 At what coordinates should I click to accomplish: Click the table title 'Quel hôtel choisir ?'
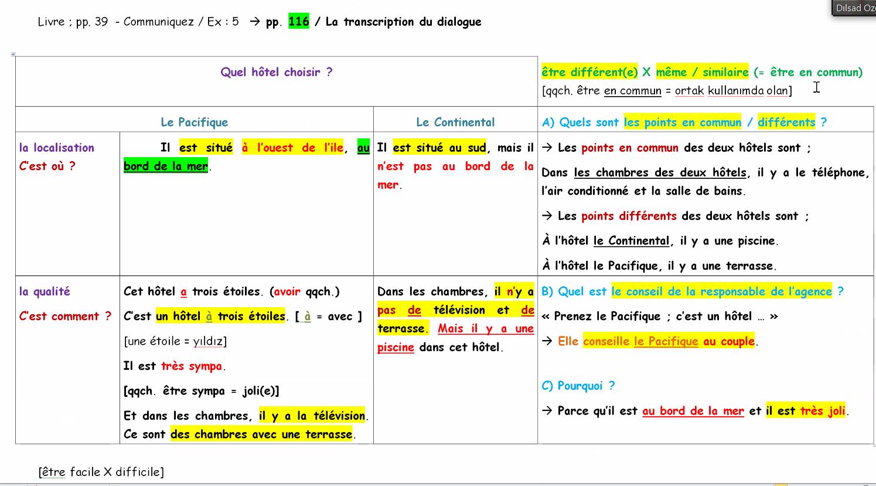[276, 72]
